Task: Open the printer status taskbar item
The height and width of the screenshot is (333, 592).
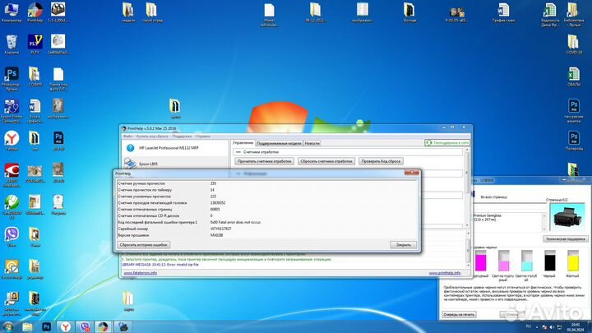Action: [x=123, y=326]
